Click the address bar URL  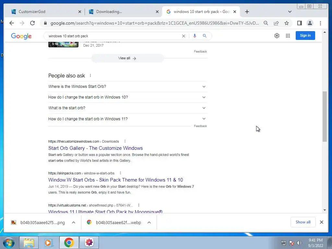tap(155, 23)
